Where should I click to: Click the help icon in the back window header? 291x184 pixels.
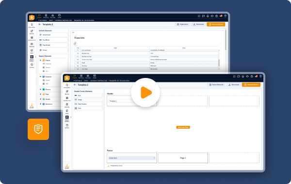pos(216,16)
